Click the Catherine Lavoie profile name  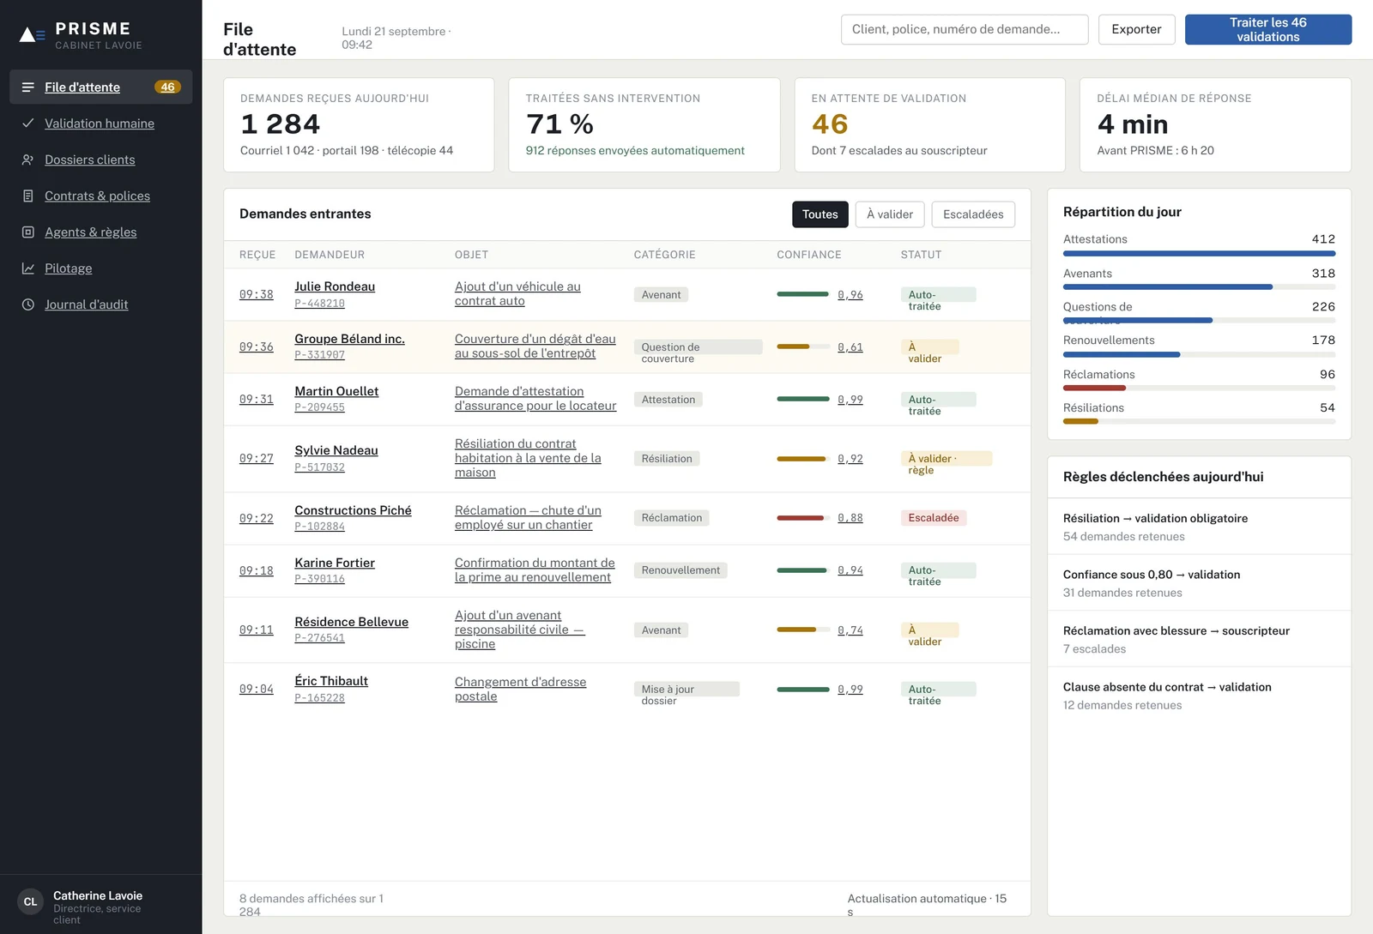coord(98,895)
